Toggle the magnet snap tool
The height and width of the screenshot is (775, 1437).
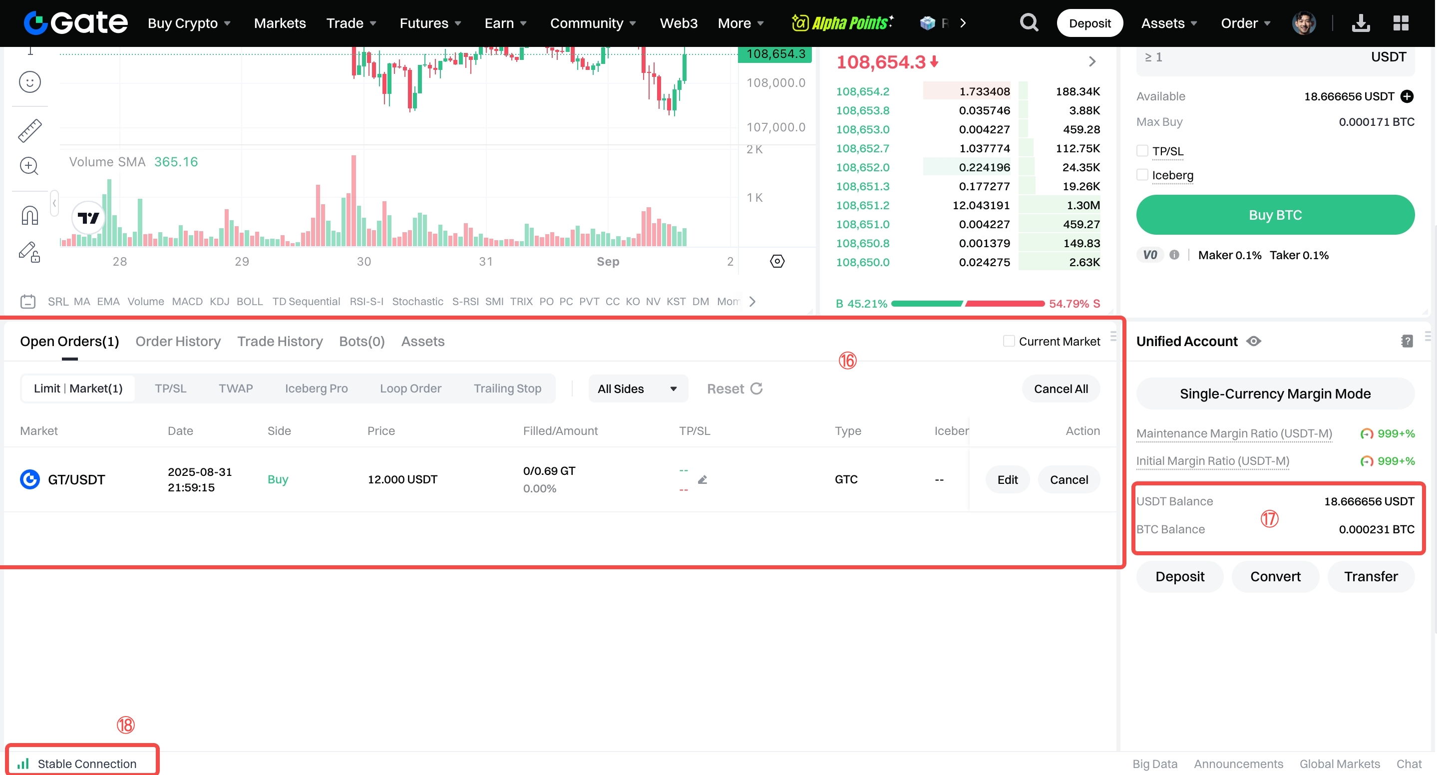point(29,215)
